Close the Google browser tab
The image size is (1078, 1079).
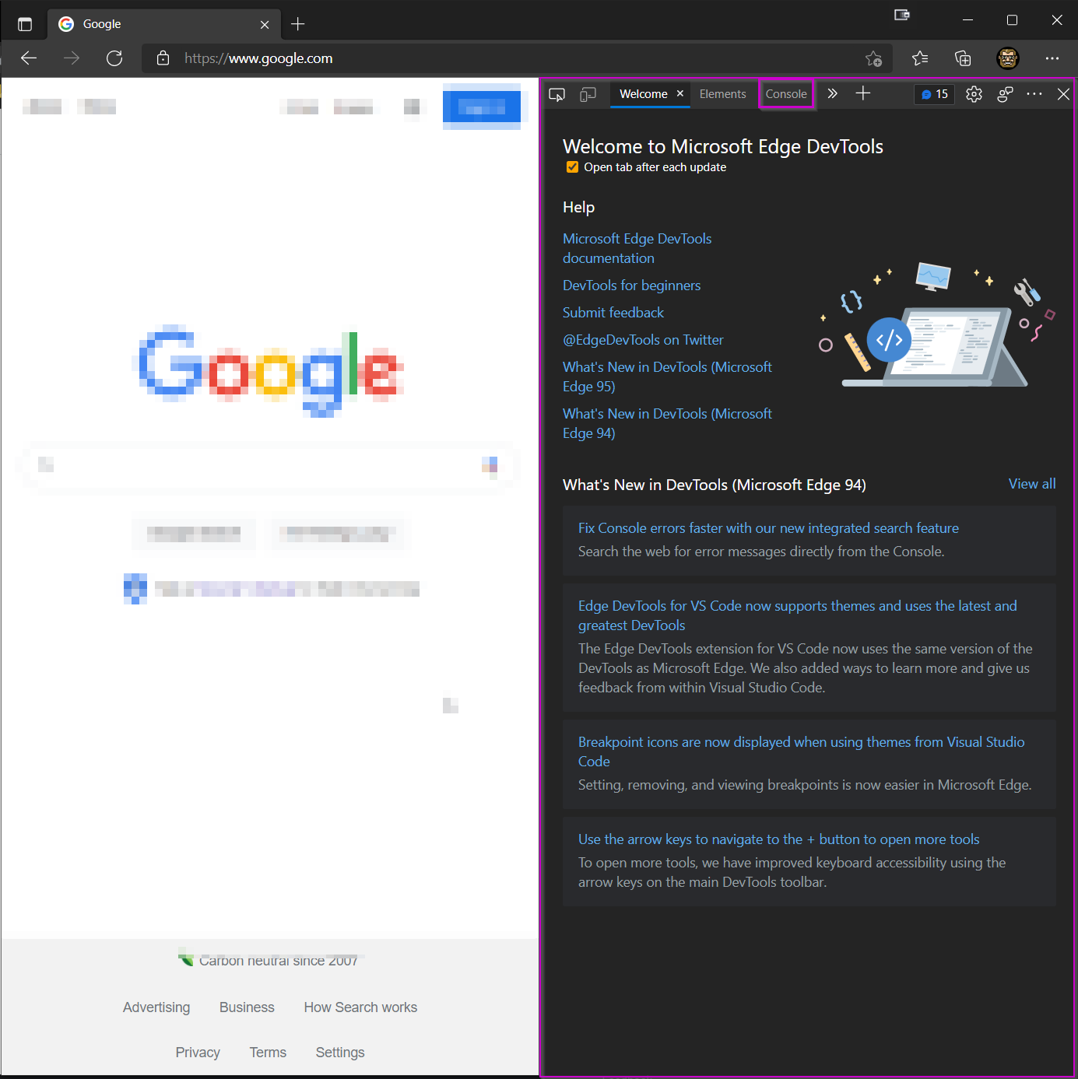click(x=265, y=25)
